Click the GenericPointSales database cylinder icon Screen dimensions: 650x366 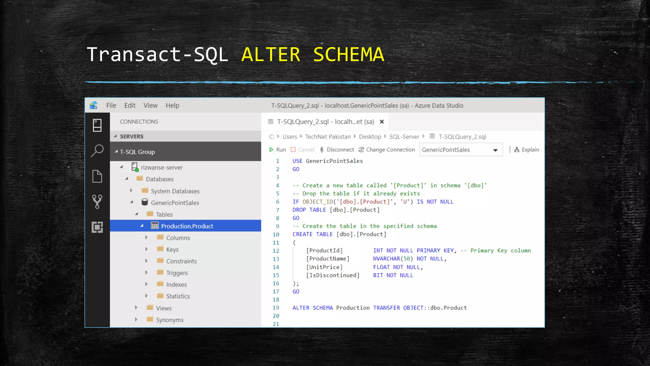(145, 202)
